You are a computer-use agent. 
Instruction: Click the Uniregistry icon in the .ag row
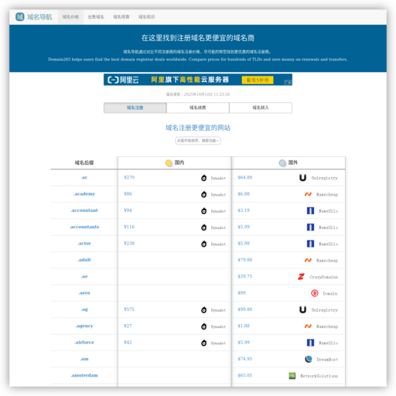302,309
